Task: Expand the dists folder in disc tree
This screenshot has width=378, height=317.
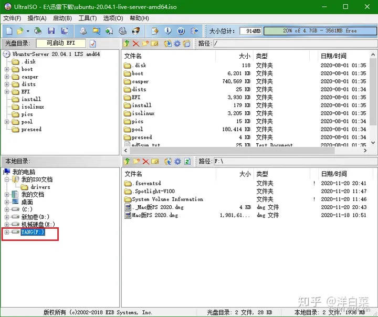Action: [7, 84]
